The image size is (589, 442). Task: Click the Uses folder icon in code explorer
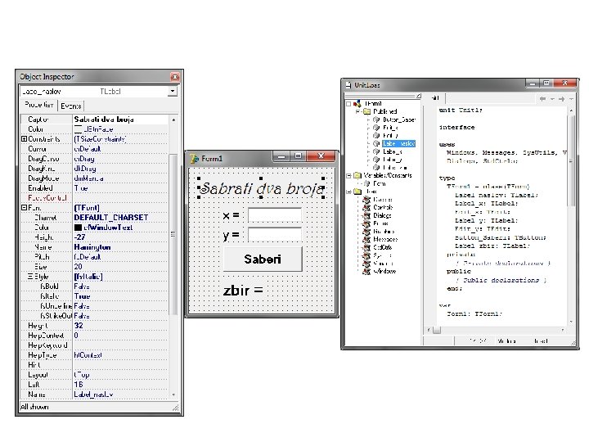click(x=357, y=192)
